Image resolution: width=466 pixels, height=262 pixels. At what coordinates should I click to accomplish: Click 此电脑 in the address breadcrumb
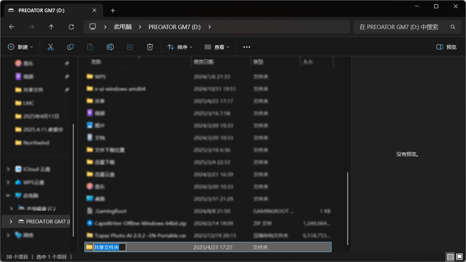[x=123, y=27]
